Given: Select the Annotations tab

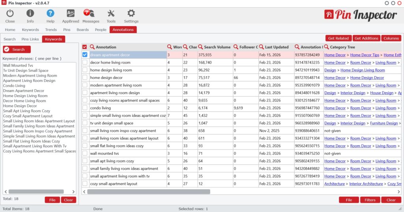Looking at the screenshot, I should [123, 30].
